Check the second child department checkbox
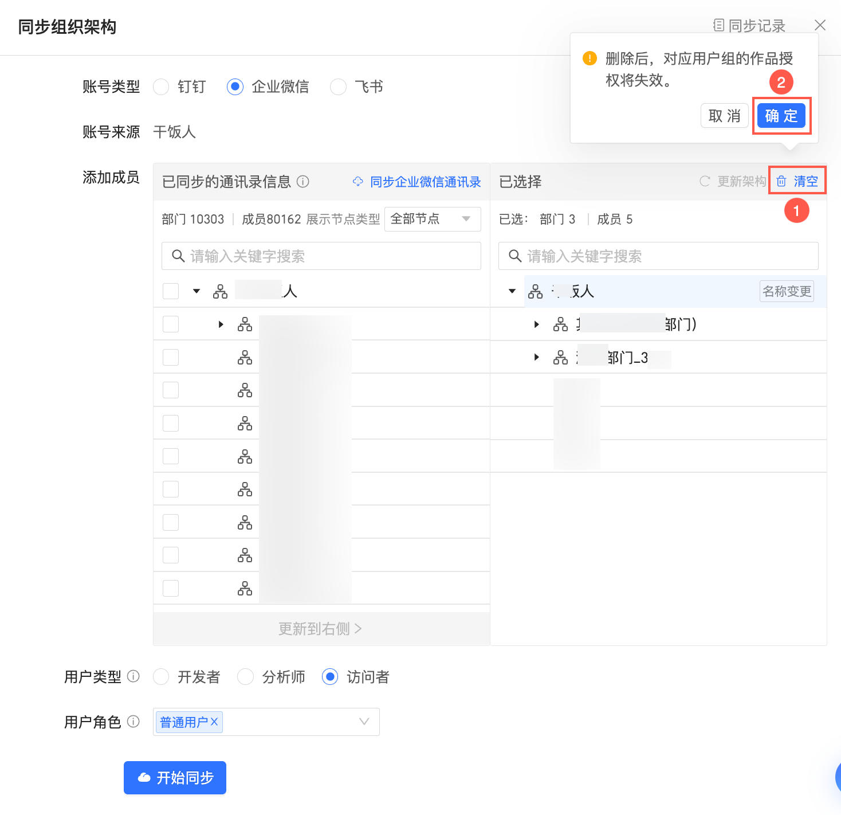The height and width of the screenshot is (815, 841). pyautogui.click(x=171, y=358)
